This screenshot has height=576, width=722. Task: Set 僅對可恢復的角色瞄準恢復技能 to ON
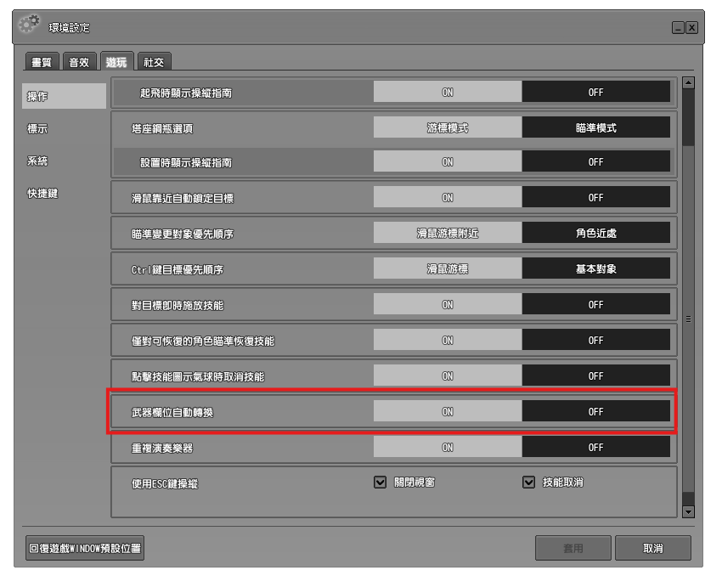click(x=448, y=341)
